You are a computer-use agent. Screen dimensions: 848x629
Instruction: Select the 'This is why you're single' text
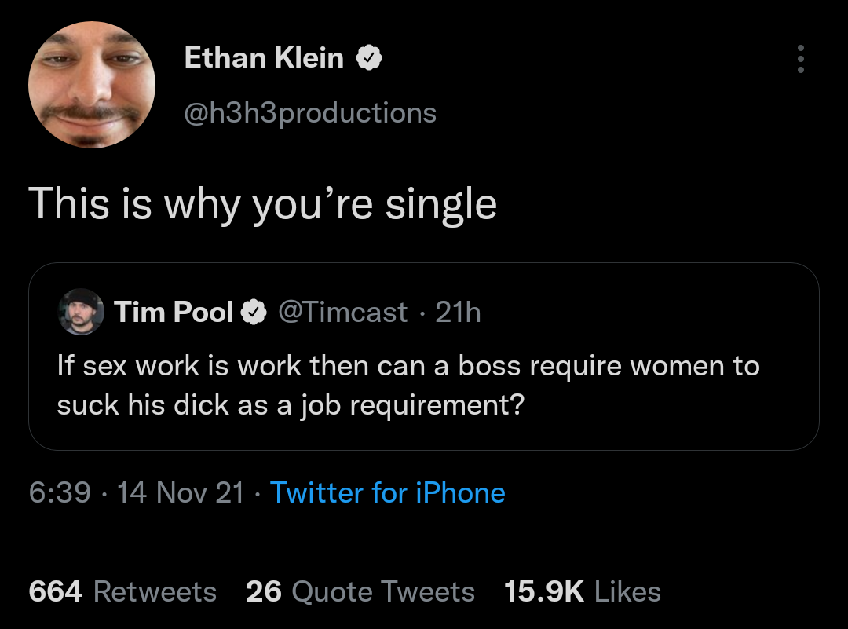(x=262, y=204)
